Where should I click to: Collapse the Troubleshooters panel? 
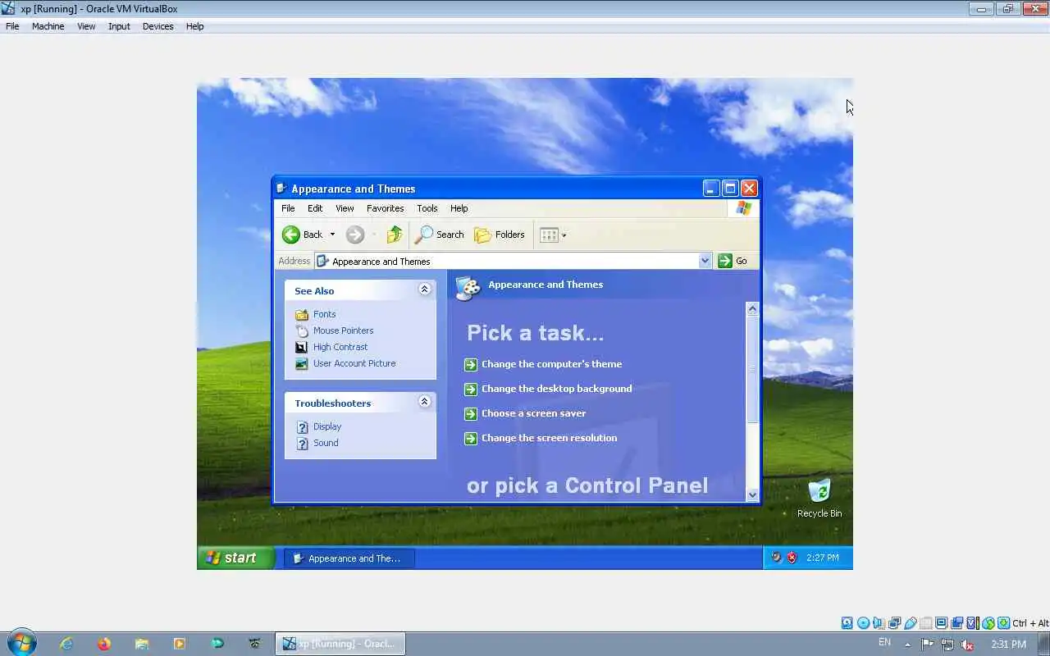[424, 402]
